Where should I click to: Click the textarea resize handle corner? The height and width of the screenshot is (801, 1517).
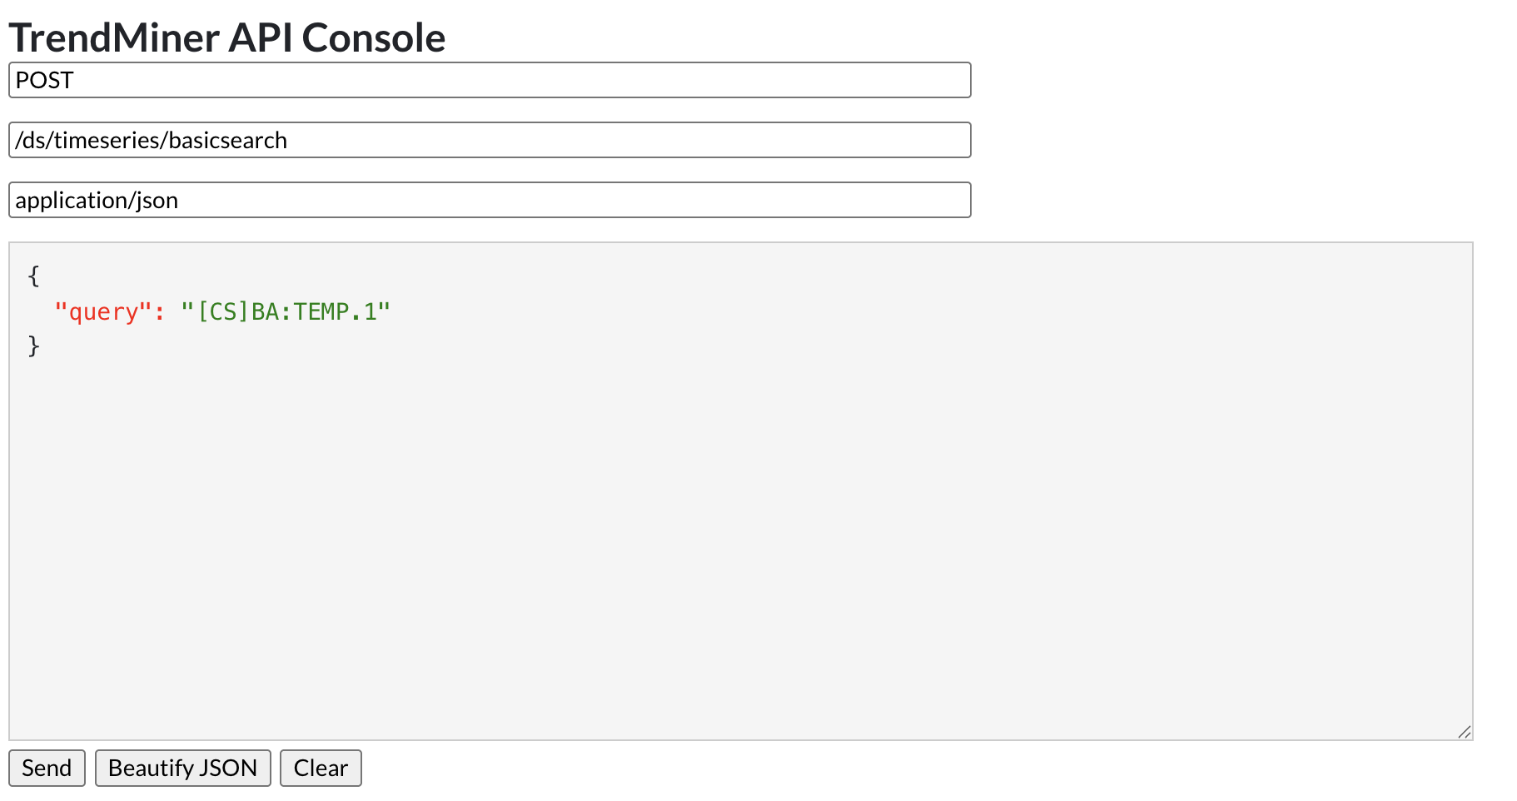pyautogui.click(x=1465, y=732)
